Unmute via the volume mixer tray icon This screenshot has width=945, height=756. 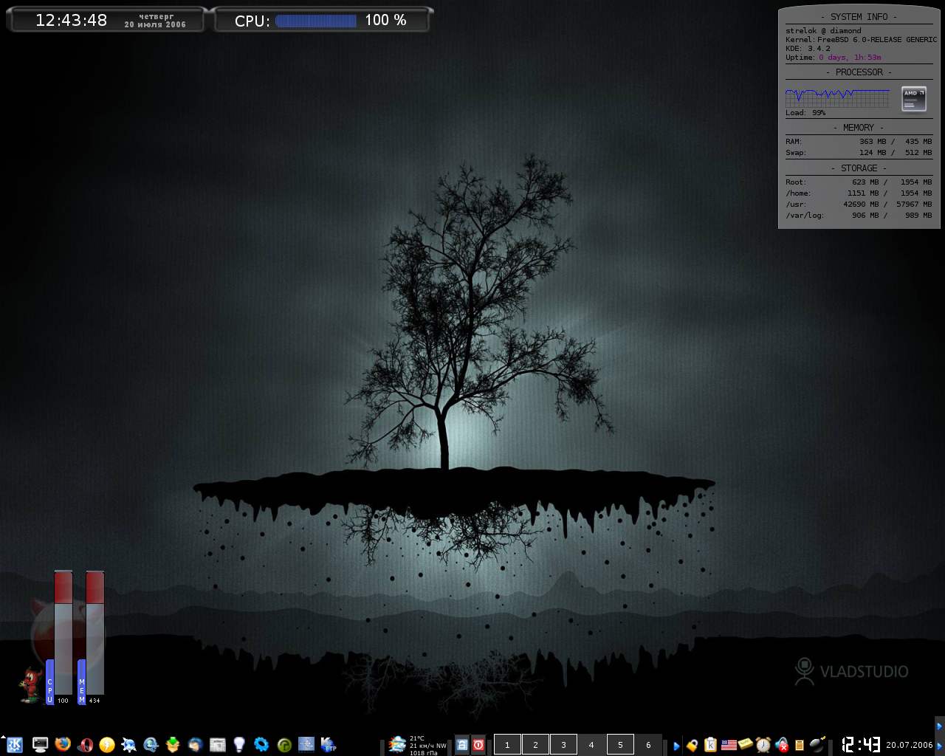pyautogui.click(x=781, y=745)
